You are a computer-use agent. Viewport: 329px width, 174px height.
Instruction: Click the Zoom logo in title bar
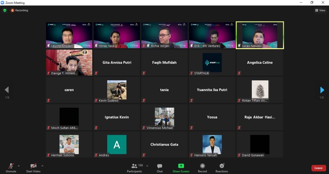tap(3, 3)
